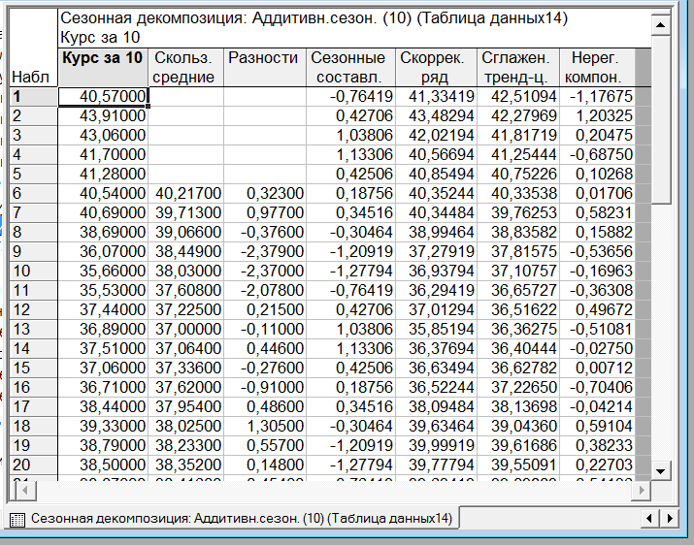
Task: Click adjusted series cell 41,33419
Action: click(436, 96)
